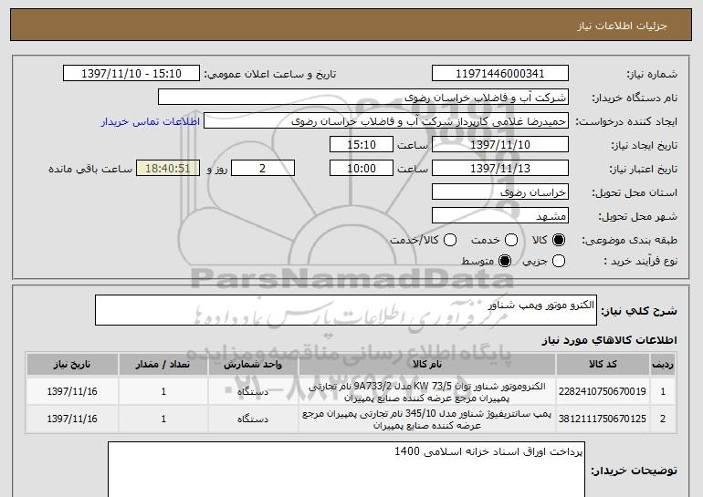This screenshot has width=703, height=497.
Task: Click the creation time field 15:10
Action: click(362, 145)
